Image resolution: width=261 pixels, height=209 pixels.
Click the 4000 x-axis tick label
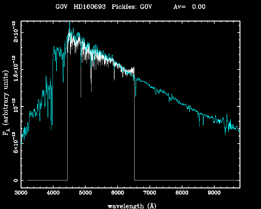53,193
